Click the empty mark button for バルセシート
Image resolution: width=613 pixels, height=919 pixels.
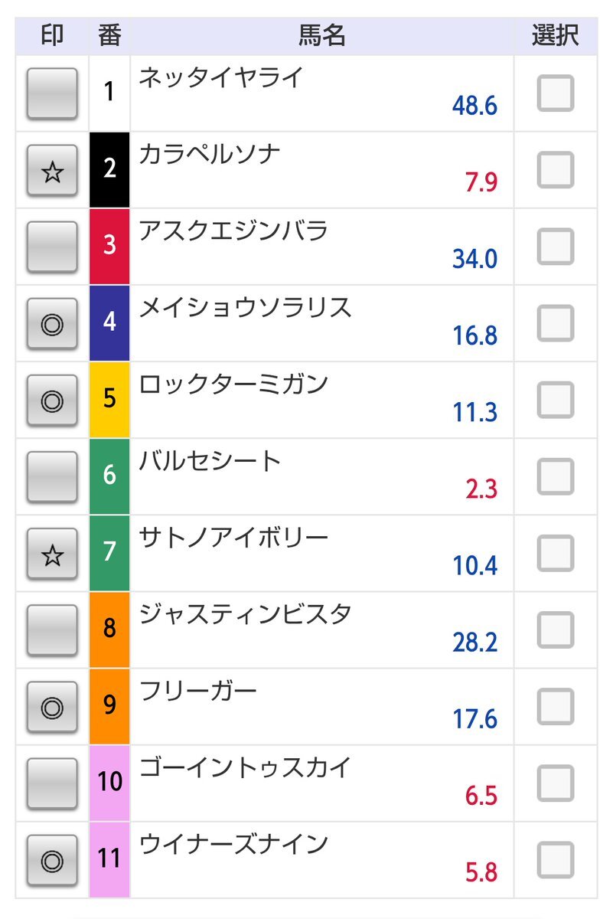[x=52, y=477]
